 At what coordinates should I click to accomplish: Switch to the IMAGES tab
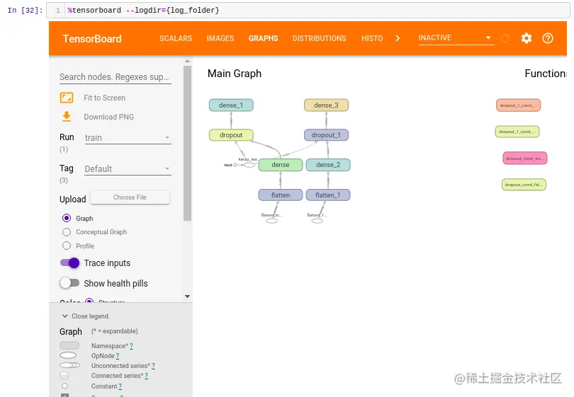[220, 38]
